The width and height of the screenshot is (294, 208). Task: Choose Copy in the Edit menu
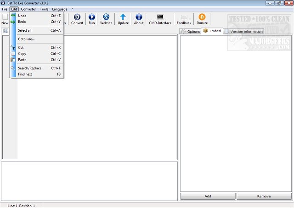point(37,54)
